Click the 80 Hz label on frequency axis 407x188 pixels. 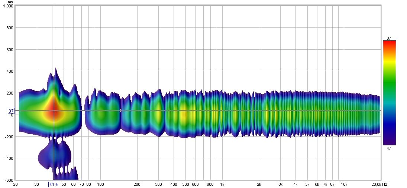pos(88,184)
